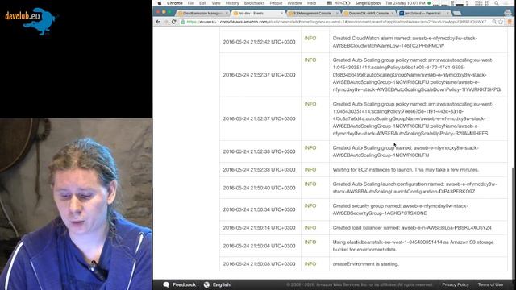
Task: Open a new browser tab
Action: tap(457, 13)
